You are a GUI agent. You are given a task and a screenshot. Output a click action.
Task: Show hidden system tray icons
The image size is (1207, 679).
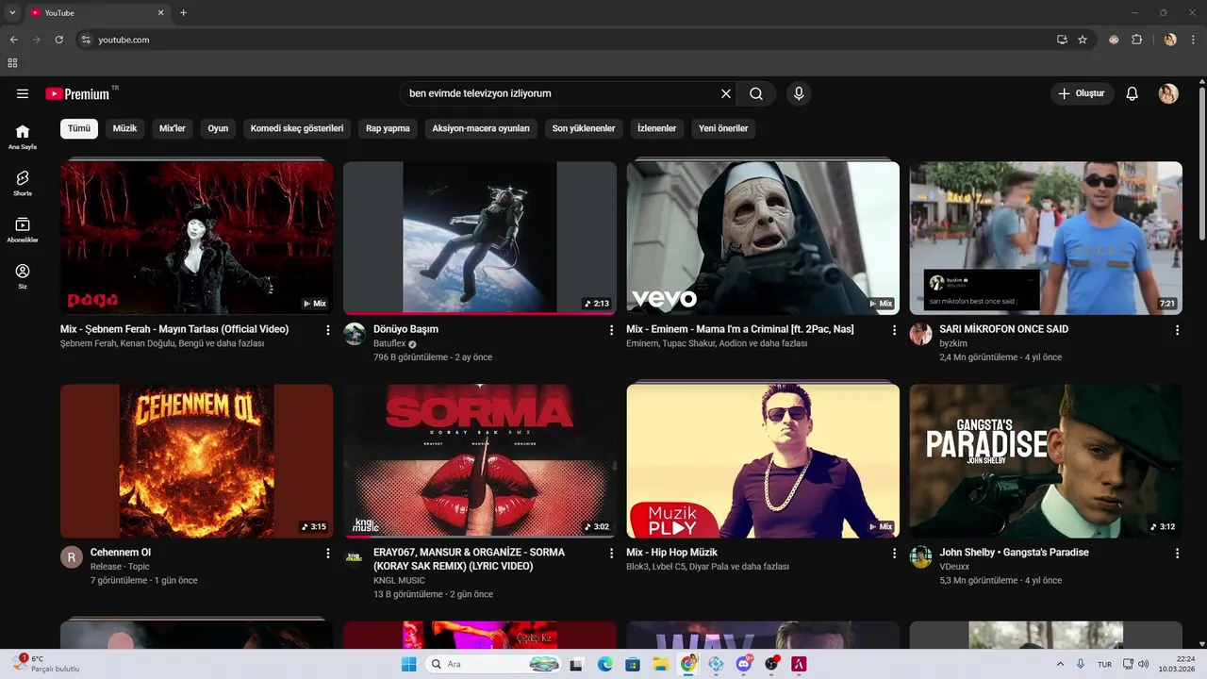(x=1060, y=664)
